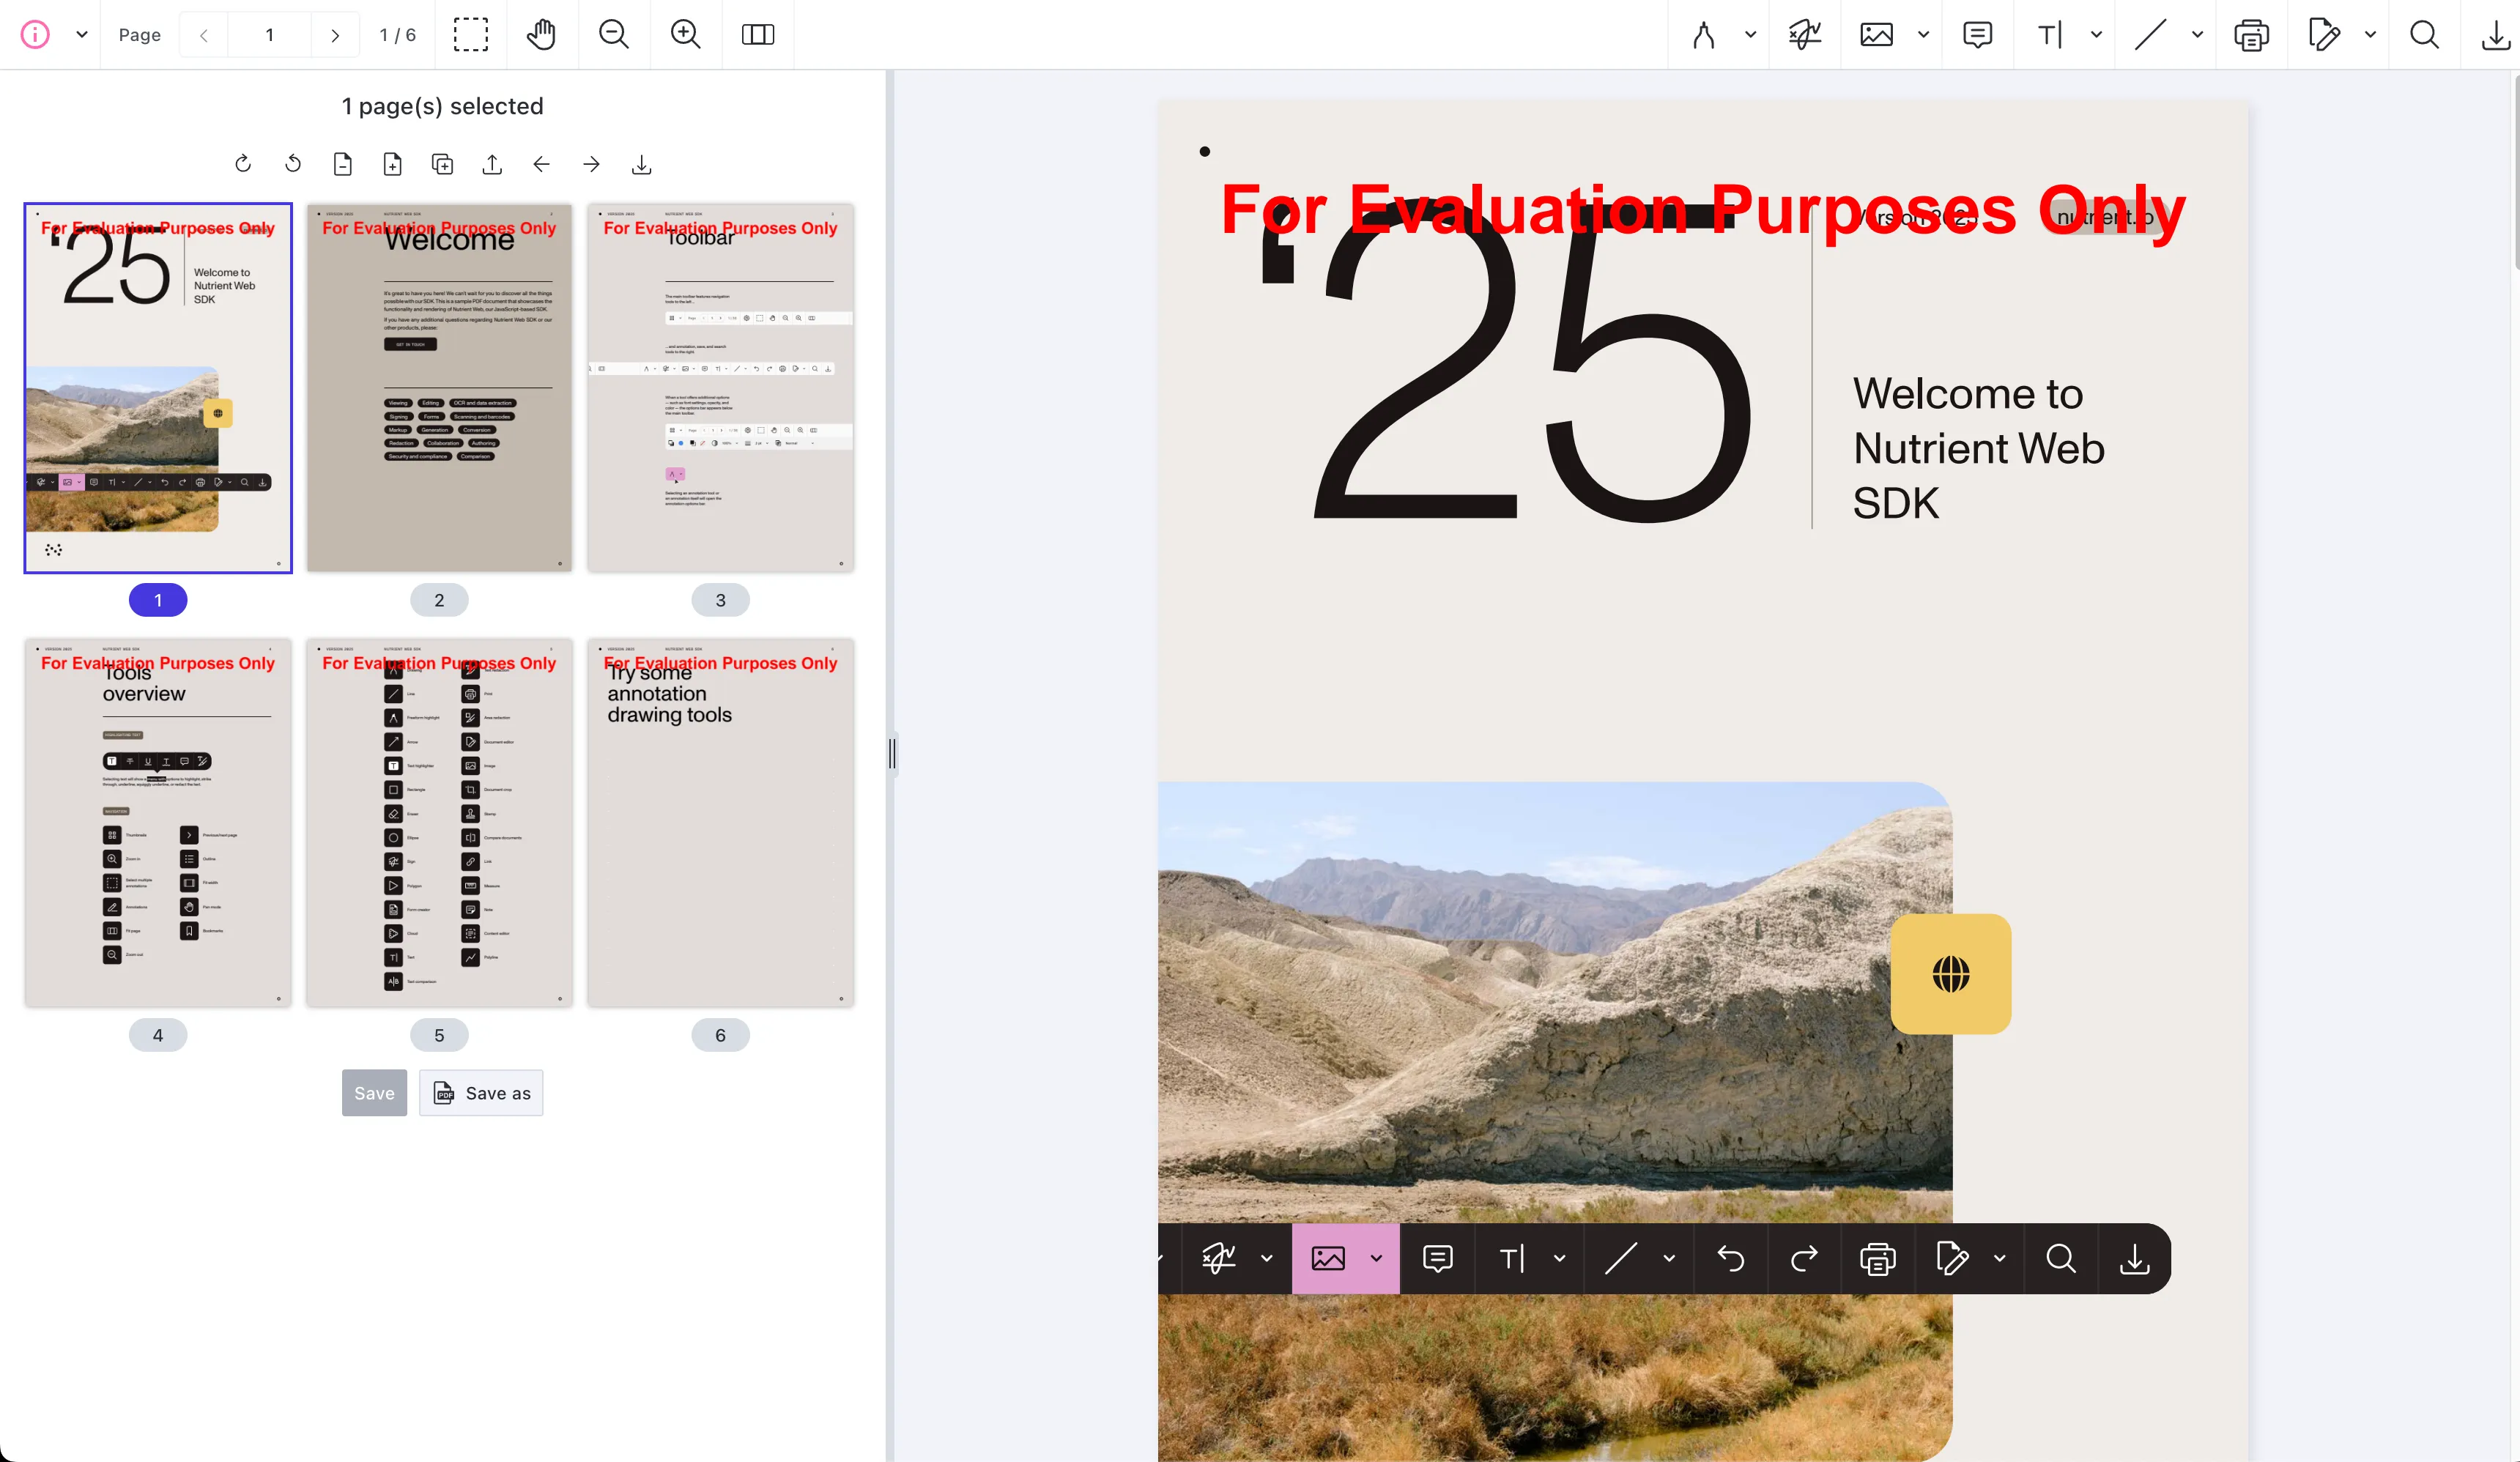Select the line drawing tool
This screenshot has height=1462, width=2520.
coord(2151,35)
